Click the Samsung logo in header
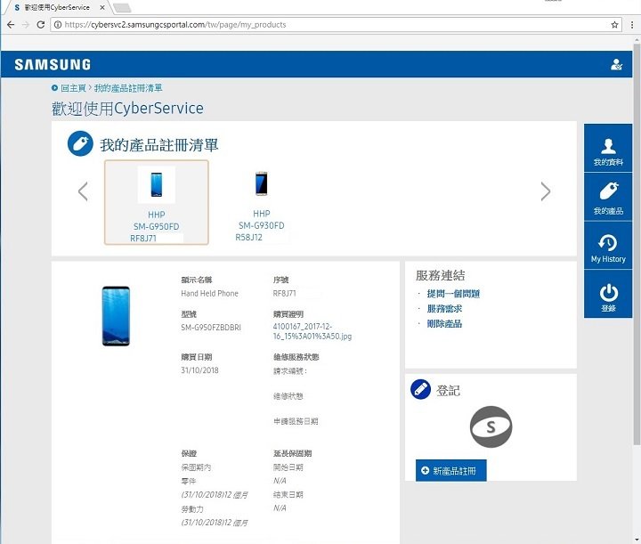This screenshot has width=641, height=544. (53, 65)
